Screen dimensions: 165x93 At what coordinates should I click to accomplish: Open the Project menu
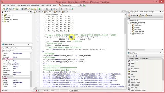23,5
